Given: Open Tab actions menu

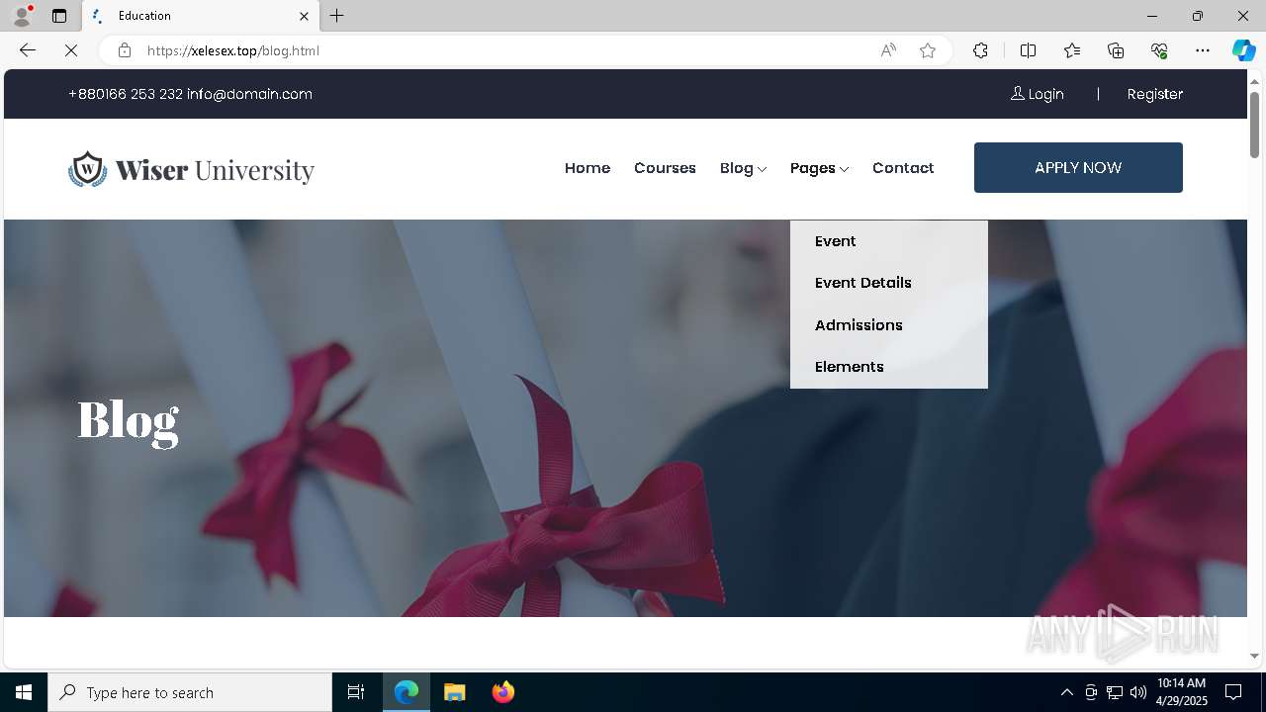Looking at the screenshot, I should point(59,16).
